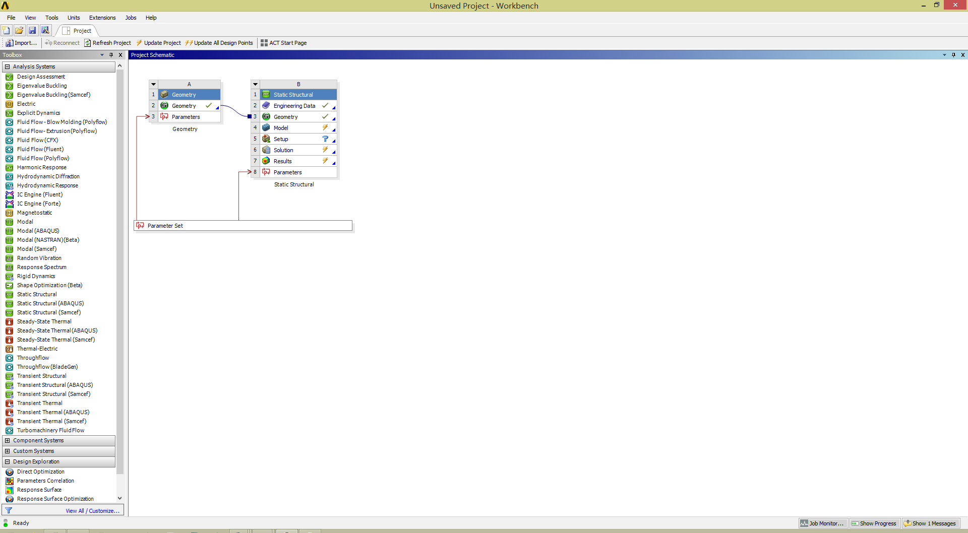Expand the Component Systems section
Image resolution: width=968 pixels, height=533 pixels.
pyautogui.click(x=7, y=440)
